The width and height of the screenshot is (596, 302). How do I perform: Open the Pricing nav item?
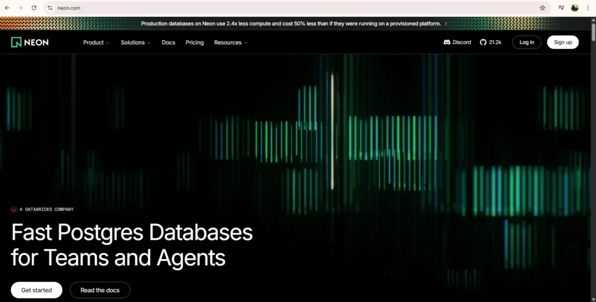pos(194,42)
